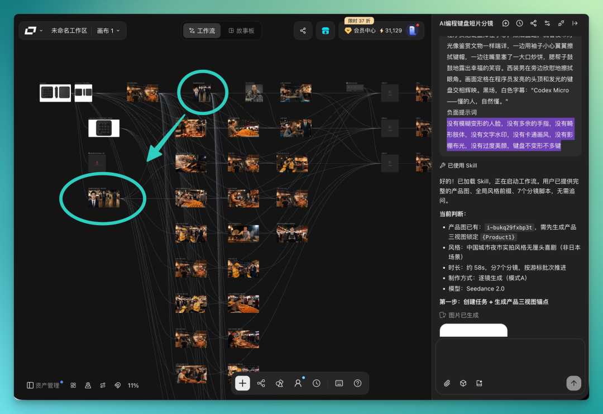Switch to the 故事板 tab
This screenshot has width=603, height=414.
242,30
